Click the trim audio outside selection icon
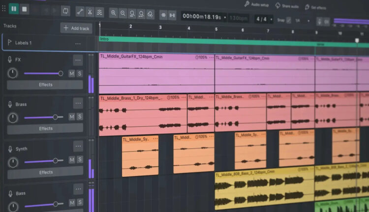 163,15
